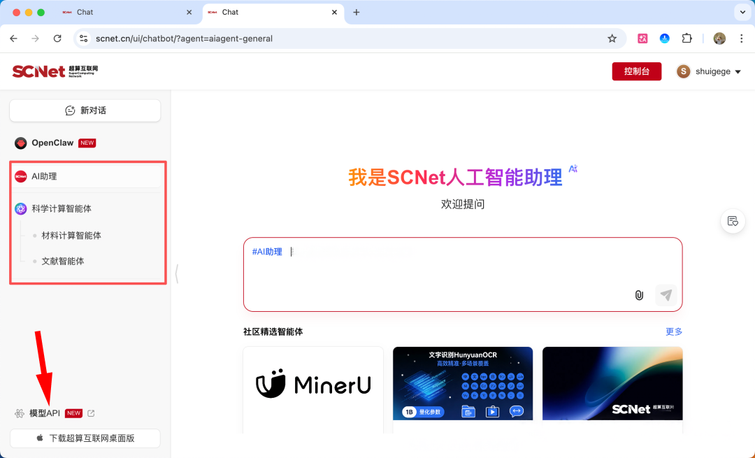Image resolution: width=755 pixels, height=458 pixels.
Task: Open the Chrome three-dot menu
Action: [741, 38]
